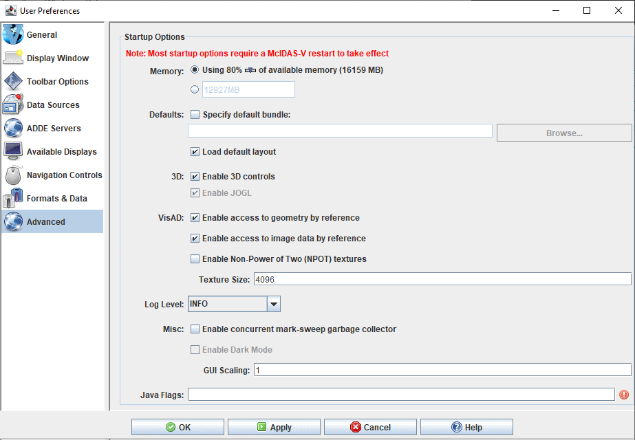Image resolution: width=635 pixels, height=440 pixels.
Task: Apply the startup option changes
Action: 274,426
